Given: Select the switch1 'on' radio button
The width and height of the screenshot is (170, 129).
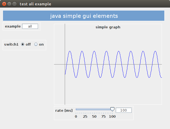Looking at the screenshot, I should [x=36, y=44].
